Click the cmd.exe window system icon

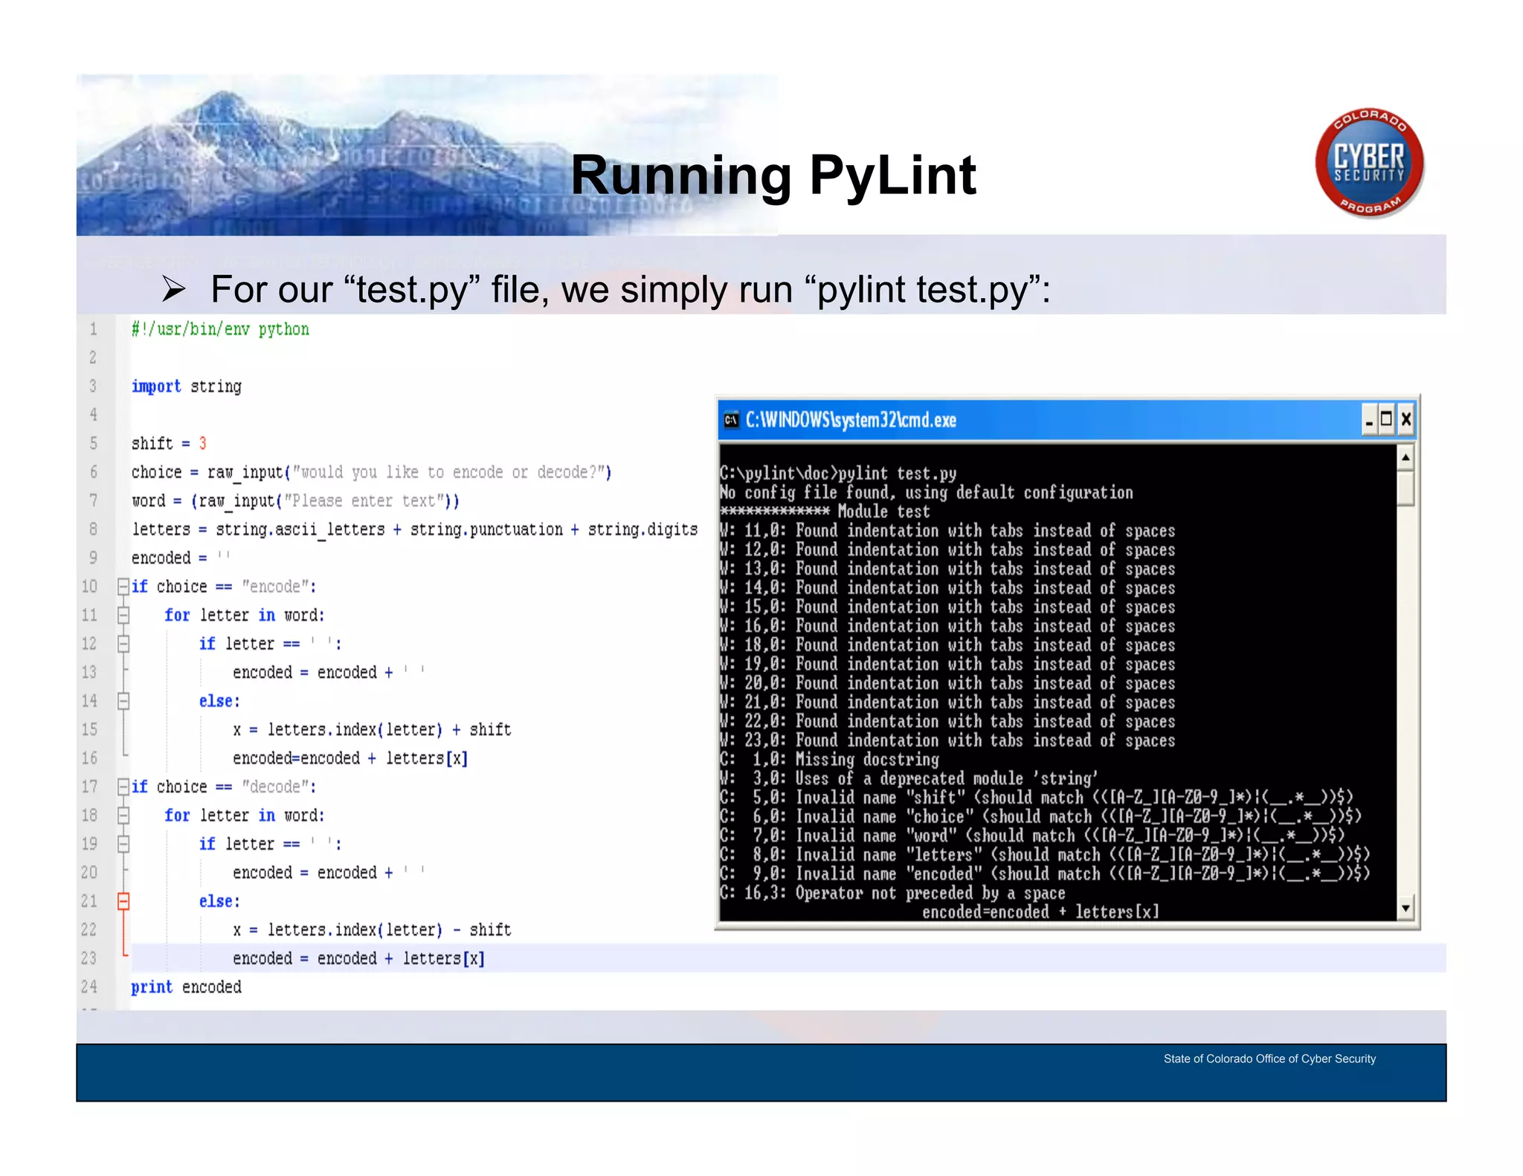tap(731, 420)
